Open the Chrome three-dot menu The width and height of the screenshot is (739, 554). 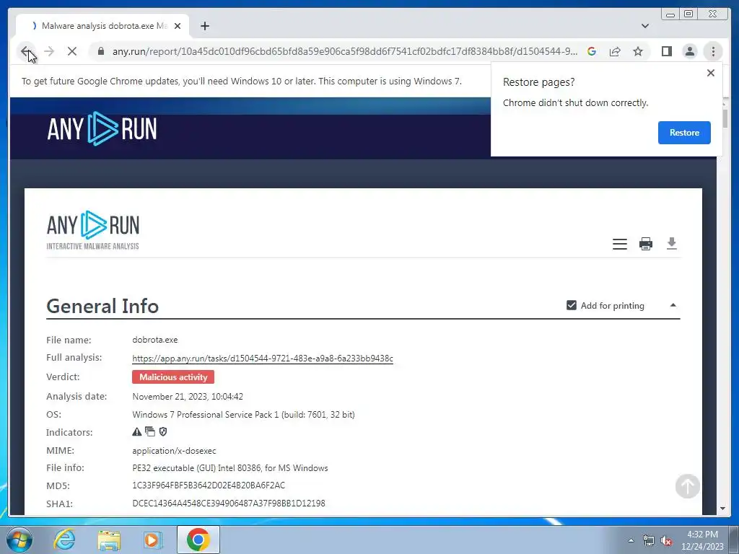pyautogui.click(x=713, y=51)
